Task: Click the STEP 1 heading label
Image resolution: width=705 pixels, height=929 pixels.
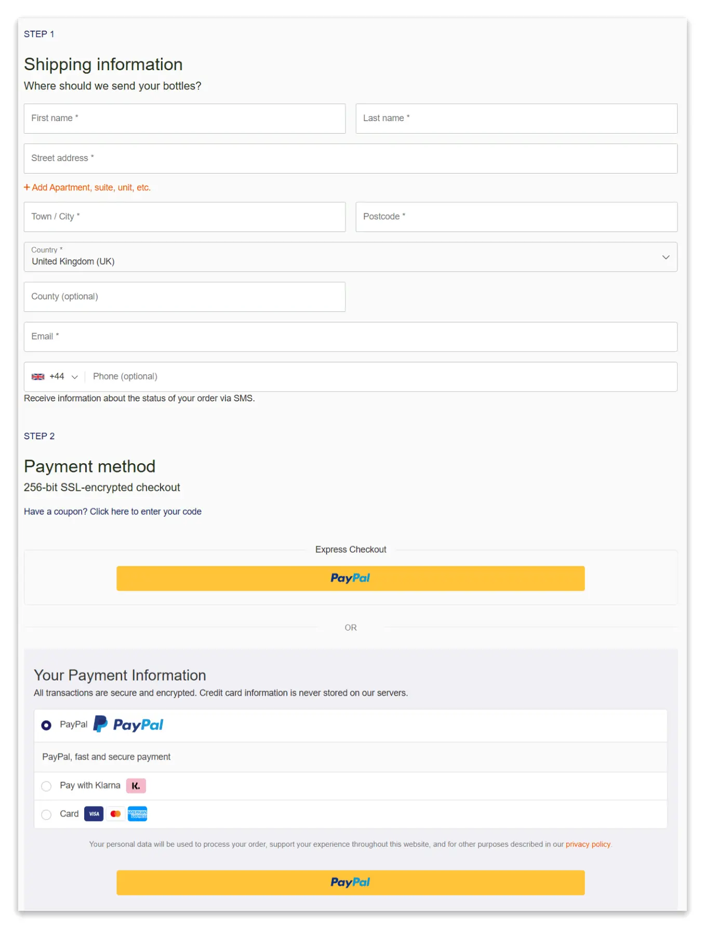Action: point(39,34)
